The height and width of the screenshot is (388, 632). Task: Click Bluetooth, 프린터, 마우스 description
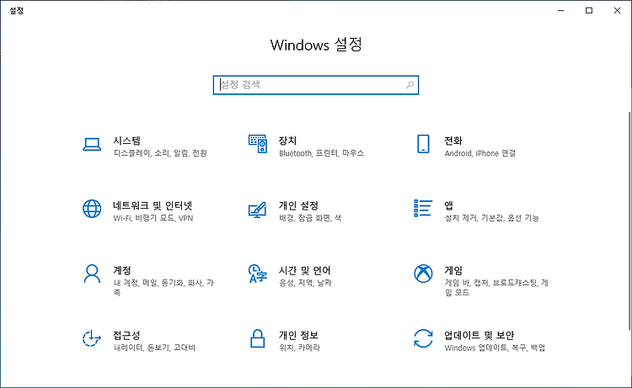tap(322, 153)
